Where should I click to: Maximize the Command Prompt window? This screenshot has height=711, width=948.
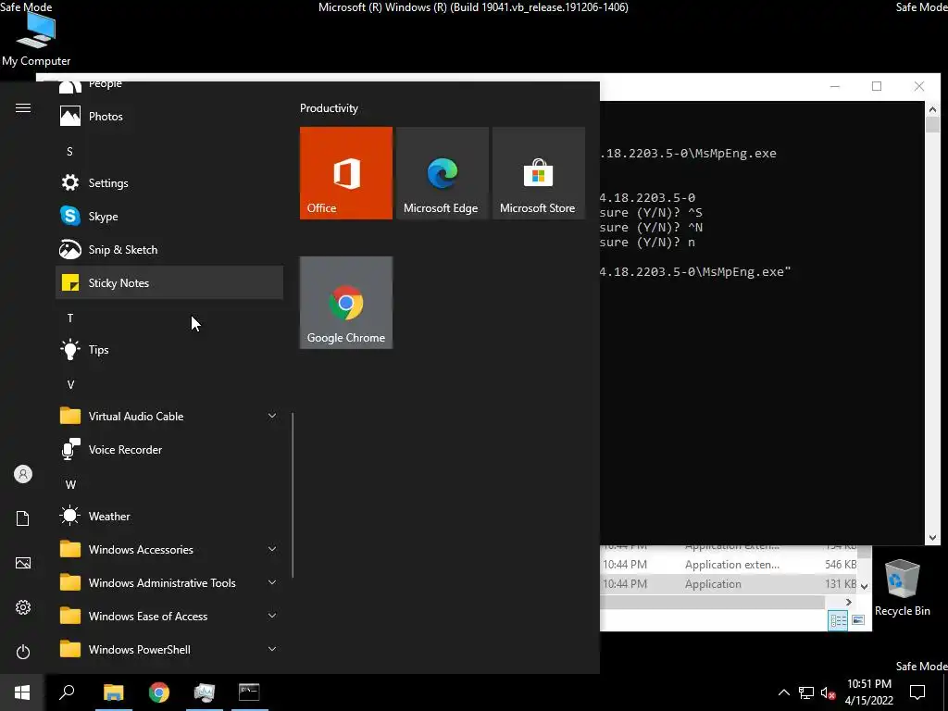(877, 86)
